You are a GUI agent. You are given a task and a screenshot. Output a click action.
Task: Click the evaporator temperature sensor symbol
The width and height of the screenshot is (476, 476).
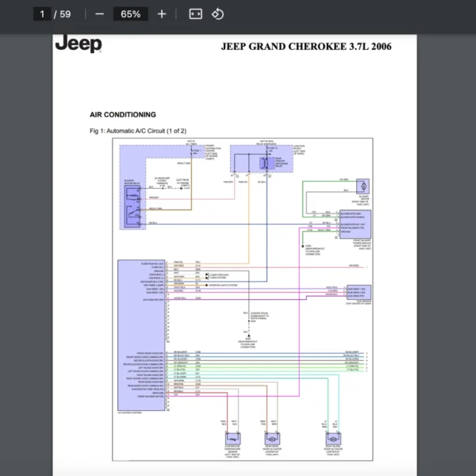[233, 437]
